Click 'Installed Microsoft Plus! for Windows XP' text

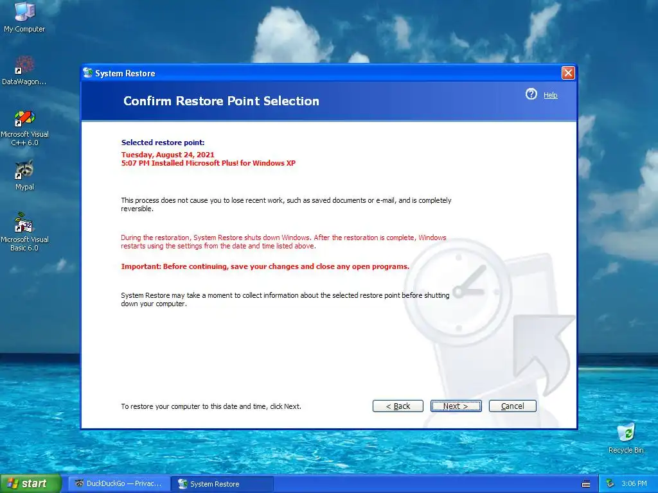pos(223,163)
